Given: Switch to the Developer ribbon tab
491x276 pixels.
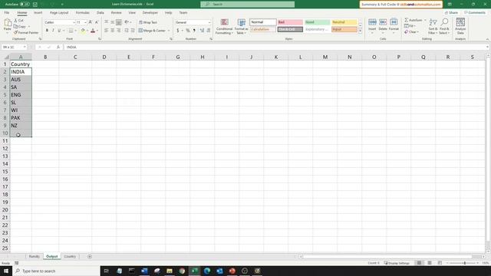Looking at the screenshot, I should pos(150,12).
